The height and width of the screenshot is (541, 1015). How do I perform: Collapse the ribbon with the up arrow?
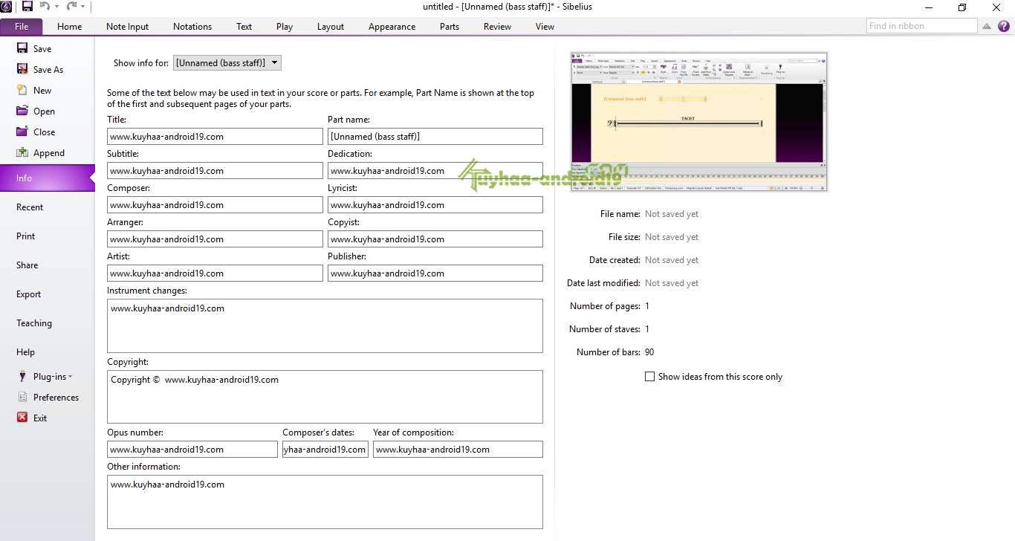point(987,26)
